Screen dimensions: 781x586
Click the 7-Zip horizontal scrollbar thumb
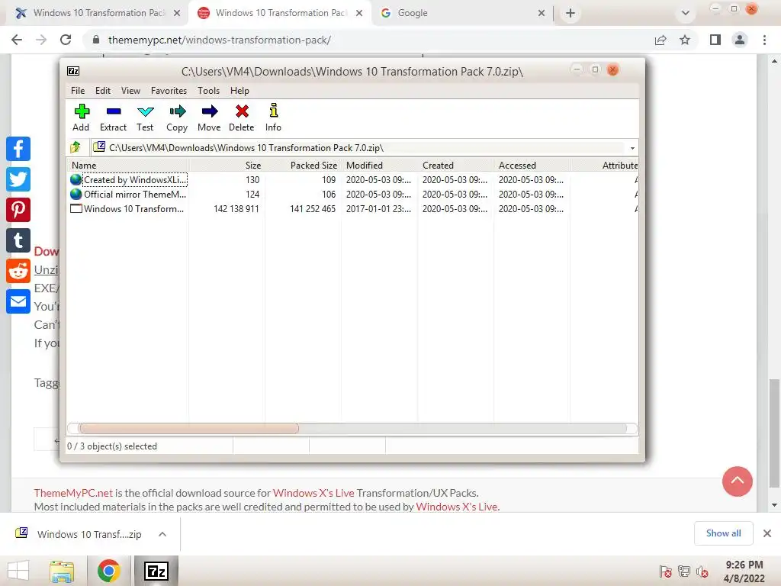pyautogui.click(x=188, y=429)
